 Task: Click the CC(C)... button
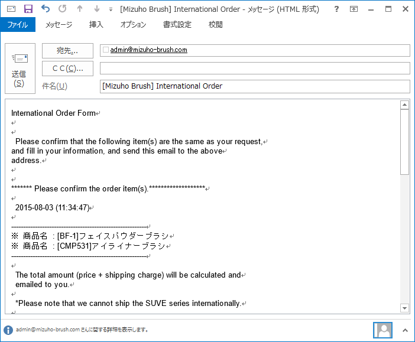click(67, 69)
